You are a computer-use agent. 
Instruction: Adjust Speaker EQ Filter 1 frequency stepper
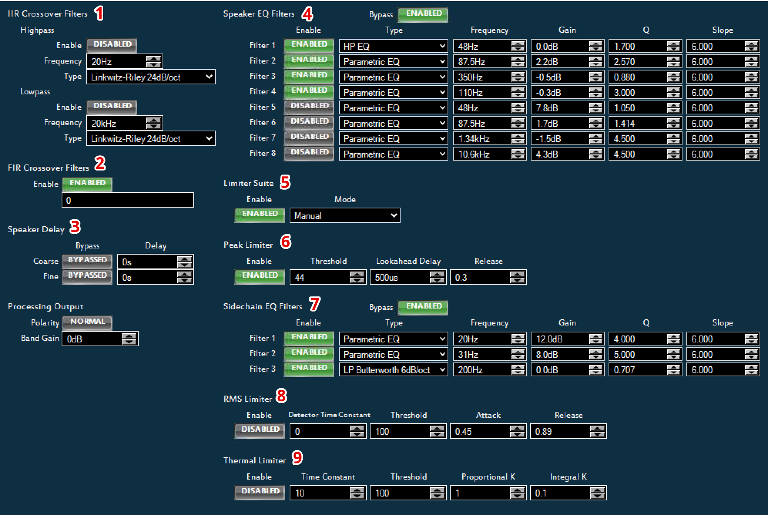[x=518, y=46]
